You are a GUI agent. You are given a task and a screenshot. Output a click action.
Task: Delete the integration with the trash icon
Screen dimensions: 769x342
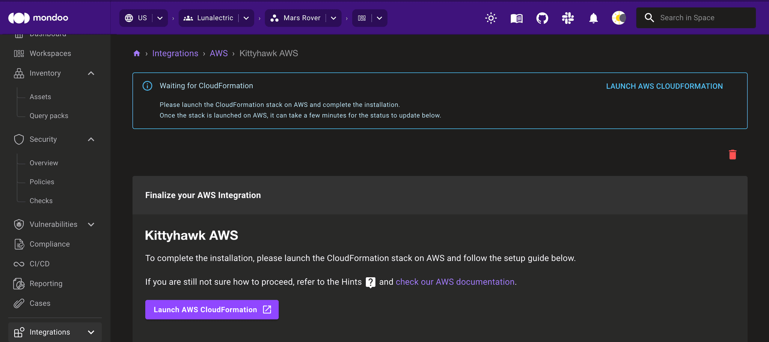click(733, 154)
